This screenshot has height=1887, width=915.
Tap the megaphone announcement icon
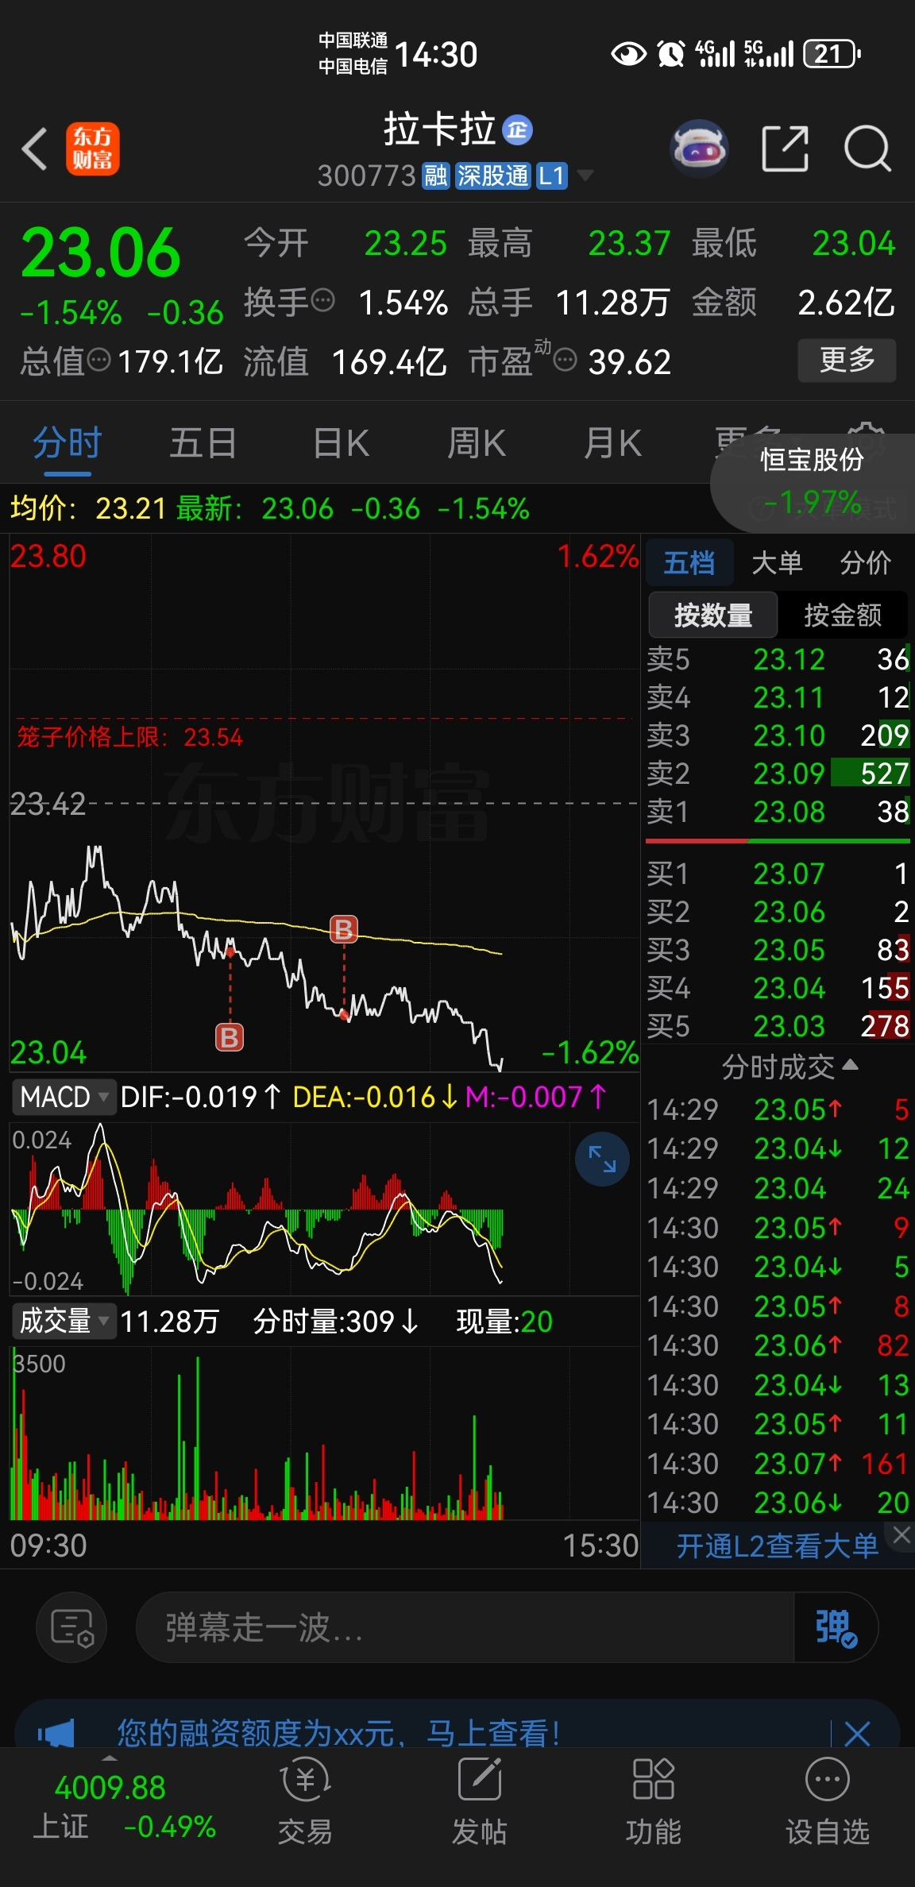[x=56, y=1732]
